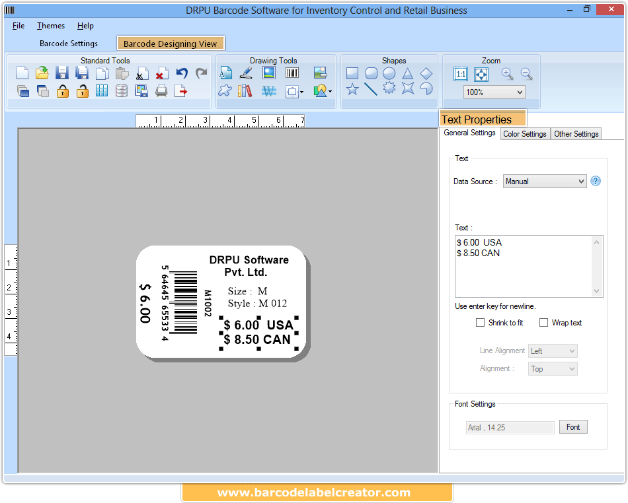Open the File menu

click(x=19, y=26)
